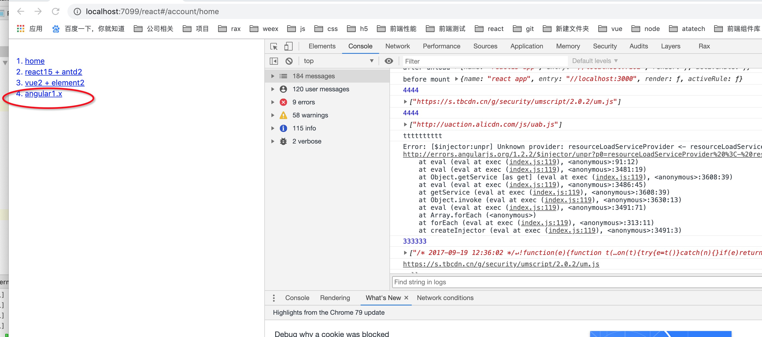Viewport: 762px width, 337px height.
Task: Filter console to show 9 errors
Action: 303,102
